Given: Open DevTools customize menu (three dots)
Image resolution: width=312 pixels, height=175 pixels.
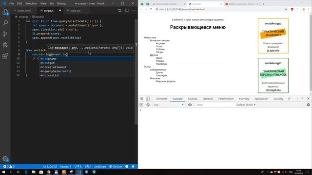Looking at the screenshot, I should 302,99.
